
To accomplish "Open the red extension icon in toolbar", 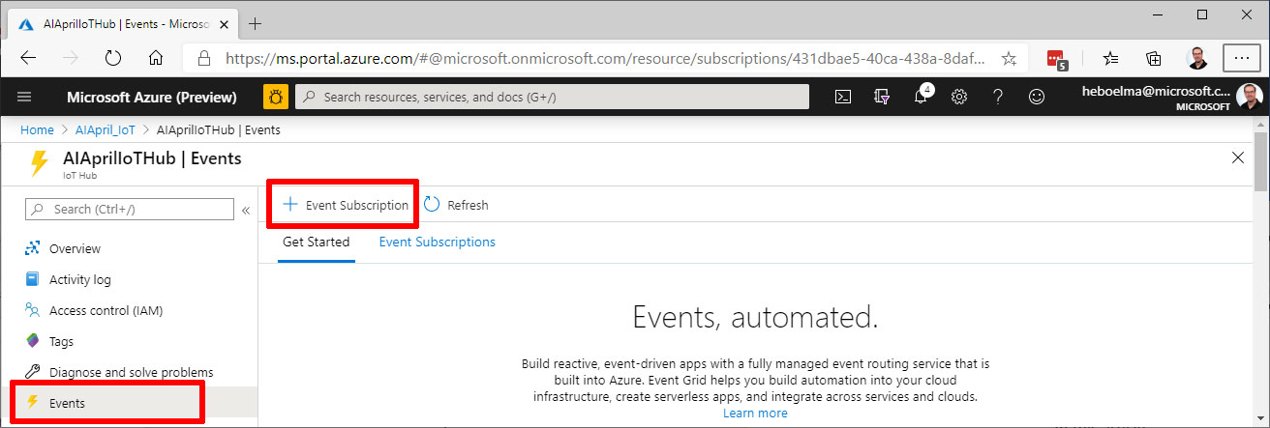I will (x=1057, y=59).
